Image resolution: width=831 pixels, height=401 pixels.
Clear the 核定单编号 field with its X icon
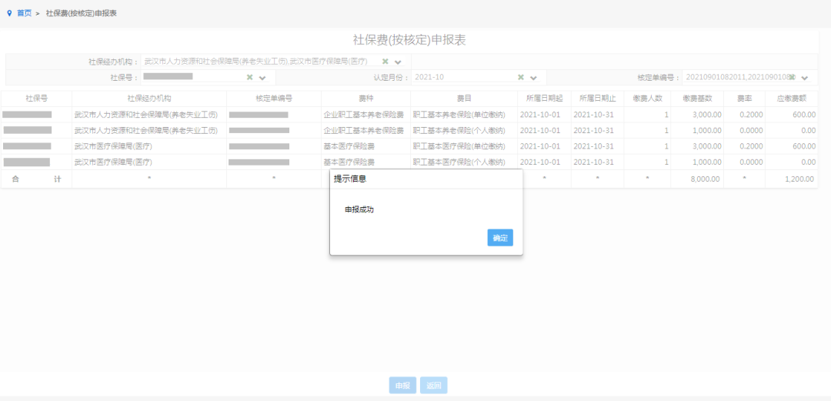tap(793, 78)
